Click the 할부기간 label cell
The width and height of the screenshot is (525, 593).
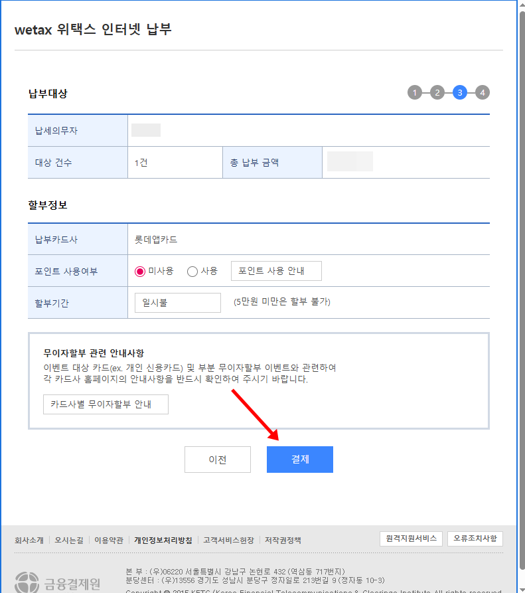[x=78, y=303]
